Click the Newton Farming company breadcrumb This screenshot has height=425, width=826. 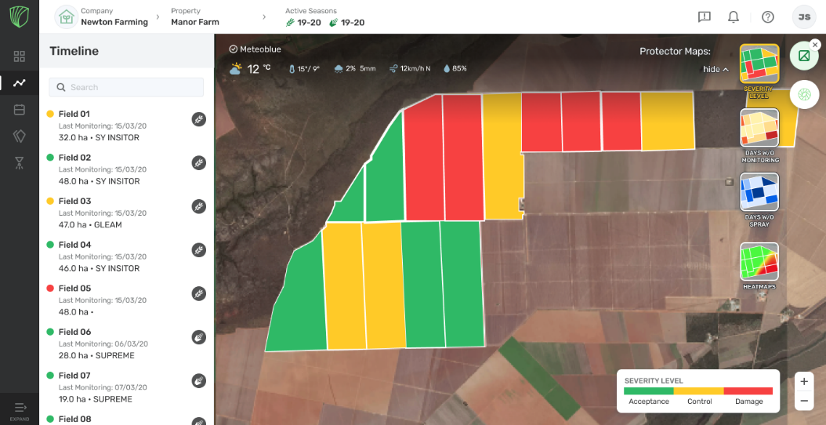114,17
